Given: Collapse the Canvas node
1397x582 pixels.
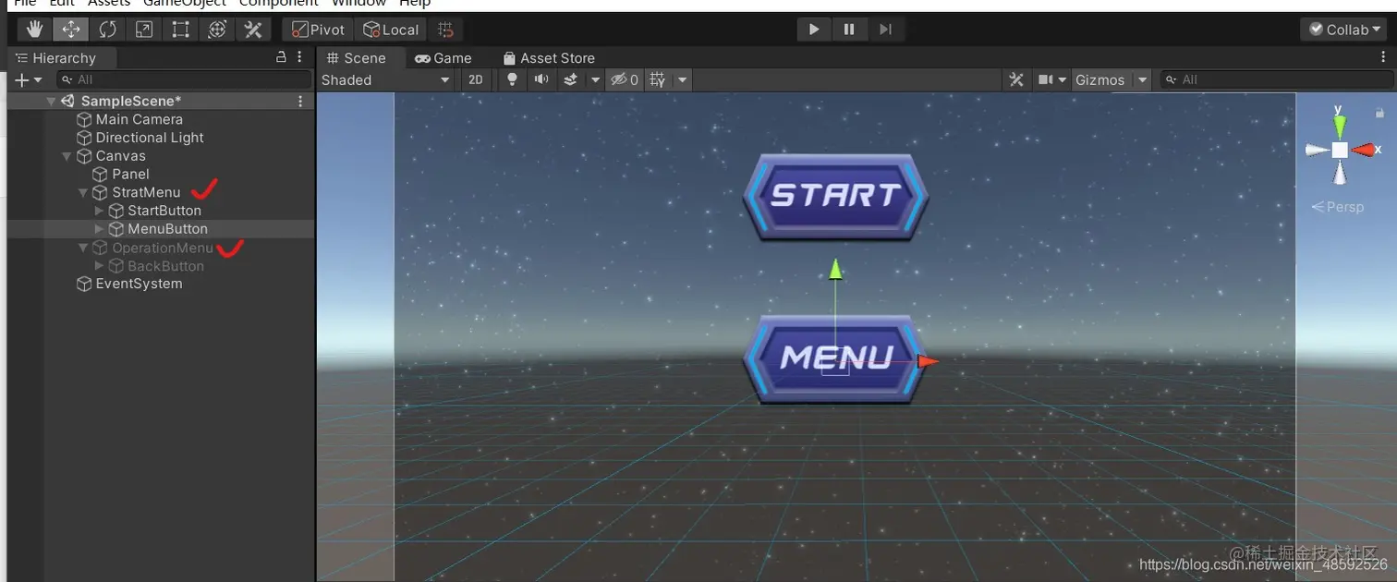Looking at the screenshot, I should (67, 156).
